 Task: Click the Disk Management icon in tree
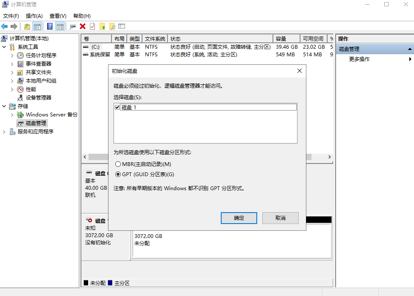(20, 123)
